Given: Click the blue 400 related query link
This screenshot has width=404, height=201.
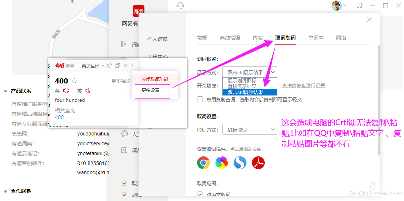Looking at the screenshot, I should [x=59, y=118].
